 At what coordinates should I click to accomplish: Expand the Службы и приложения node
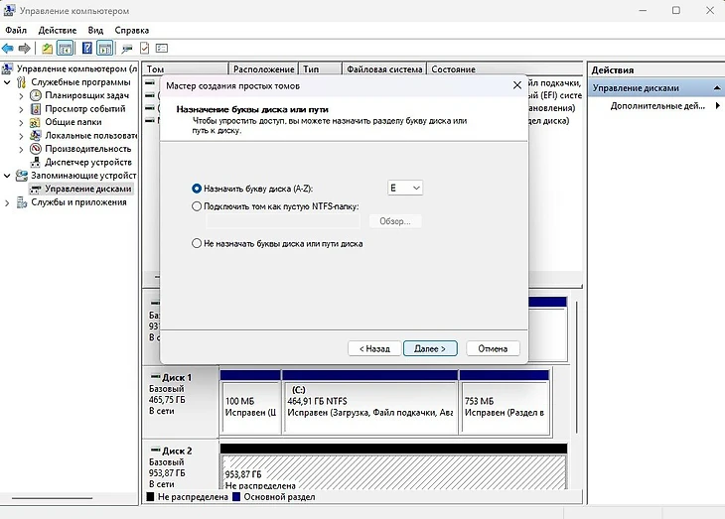pos(9,202)
